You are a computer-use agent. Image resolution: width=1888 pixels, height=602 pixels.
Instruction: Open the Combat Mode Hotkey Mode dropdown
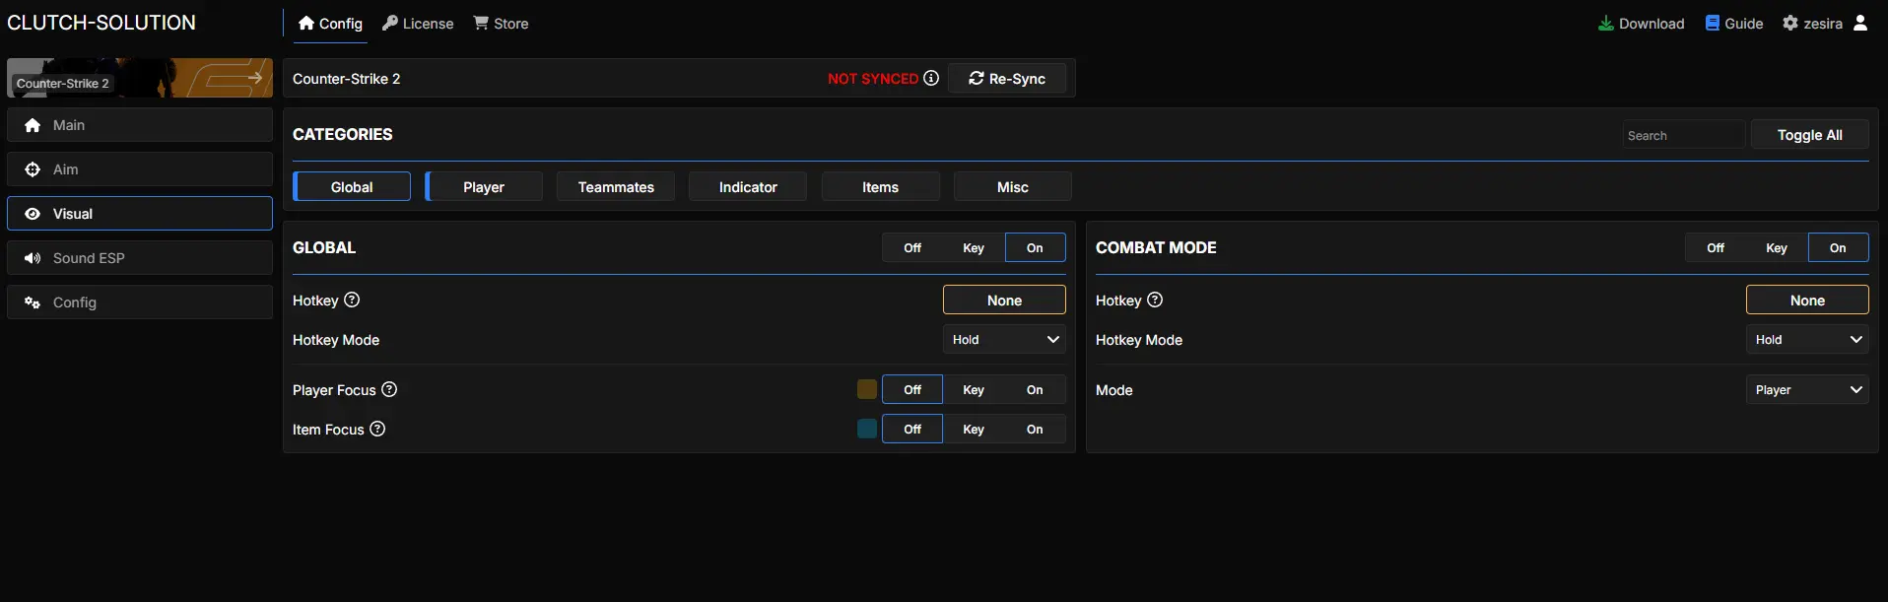tap(1807, 339)
